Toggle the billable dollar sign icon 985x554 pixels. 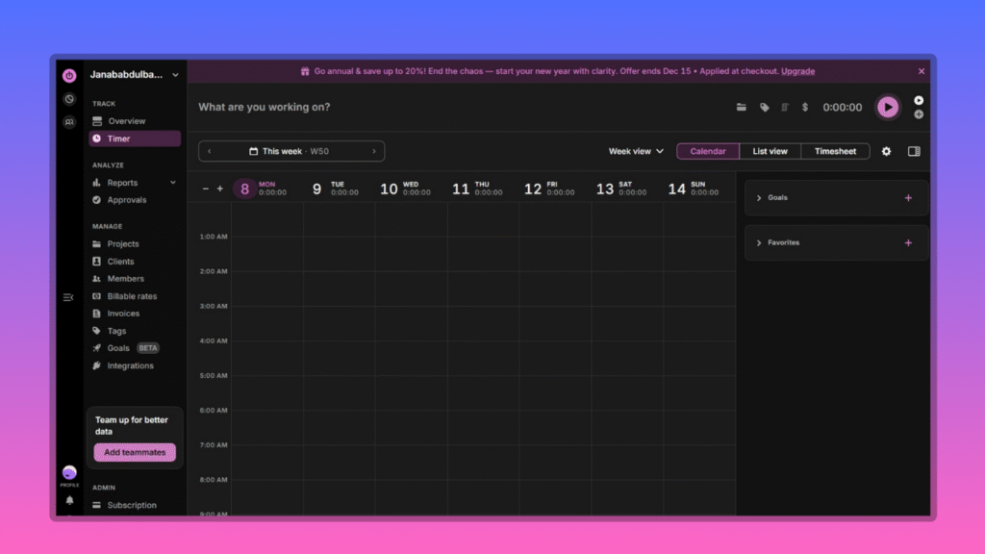point(805,108)
